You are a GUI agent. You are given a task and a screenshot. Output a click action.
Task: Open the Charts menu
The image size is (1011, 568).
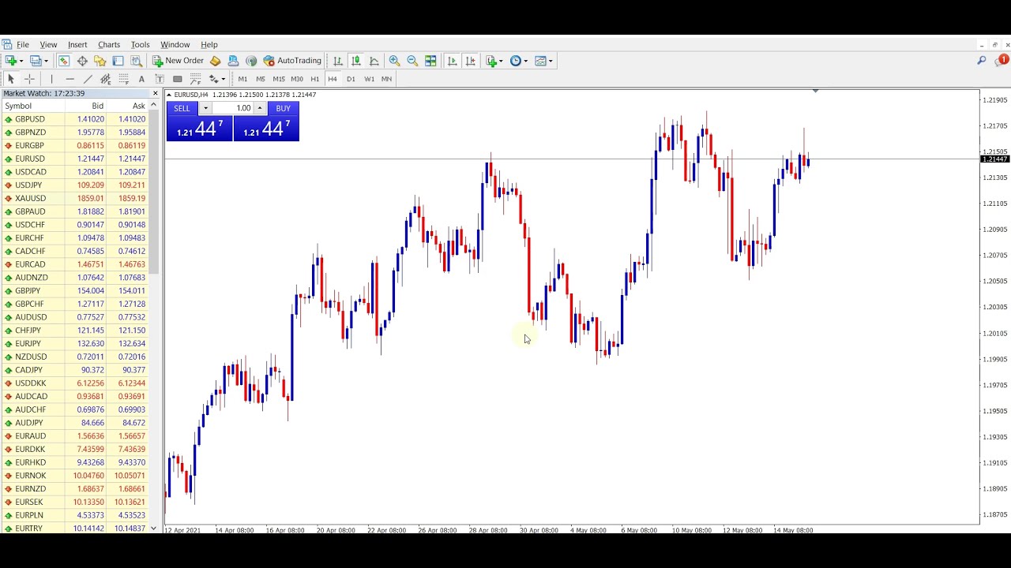109,45
